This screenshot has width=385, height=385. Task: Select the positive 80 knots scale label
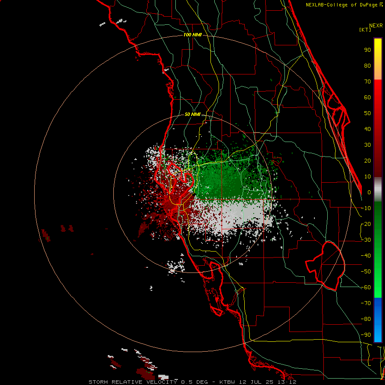(367, 66)
